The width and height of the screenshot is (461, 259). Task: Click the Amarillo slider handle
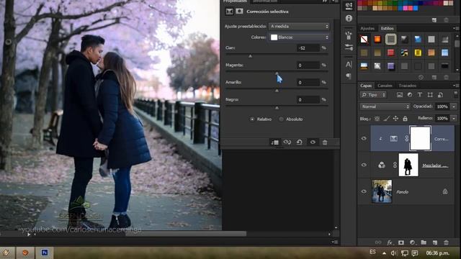click(277, 91)
